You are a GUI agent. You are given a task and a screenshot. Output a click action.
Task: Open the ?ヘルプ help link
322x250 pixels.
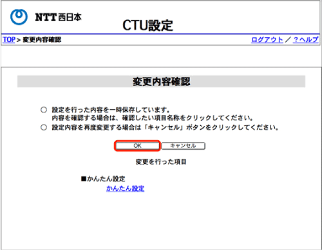pyautogui.click(x=306, y=40)
